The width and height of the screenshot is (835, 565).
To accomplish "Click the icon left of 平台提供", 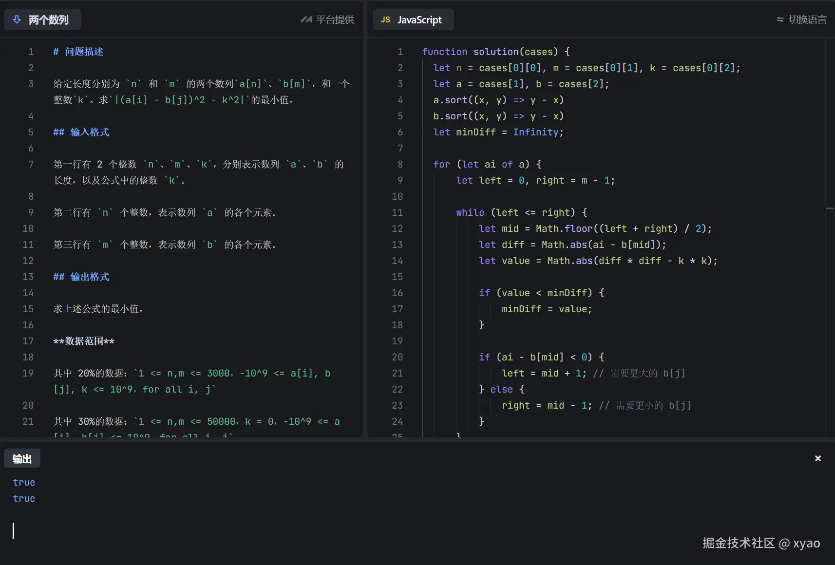I will pyautogui.click(x=306, y=19).
